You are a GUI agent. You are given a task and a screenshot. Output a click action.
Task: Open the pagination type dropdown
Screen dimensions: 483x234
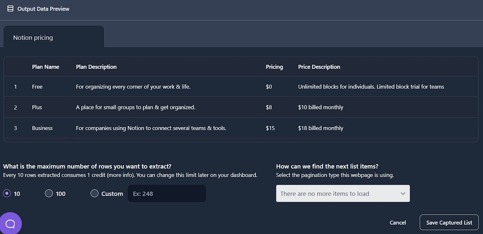point(343,194)
